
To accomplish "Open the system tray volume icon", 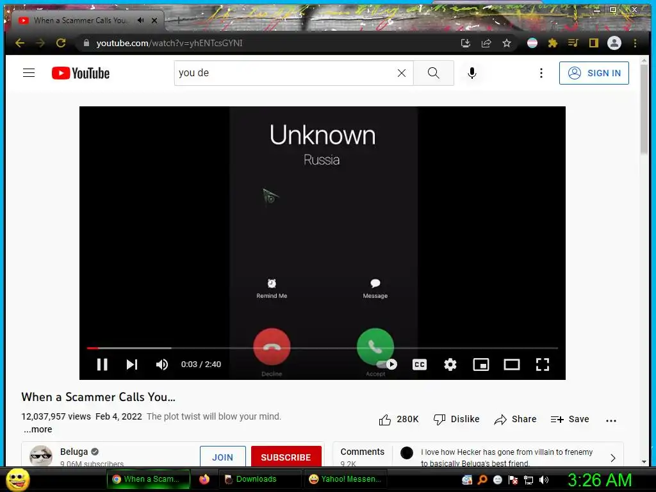I will click(x=544, y=480).
